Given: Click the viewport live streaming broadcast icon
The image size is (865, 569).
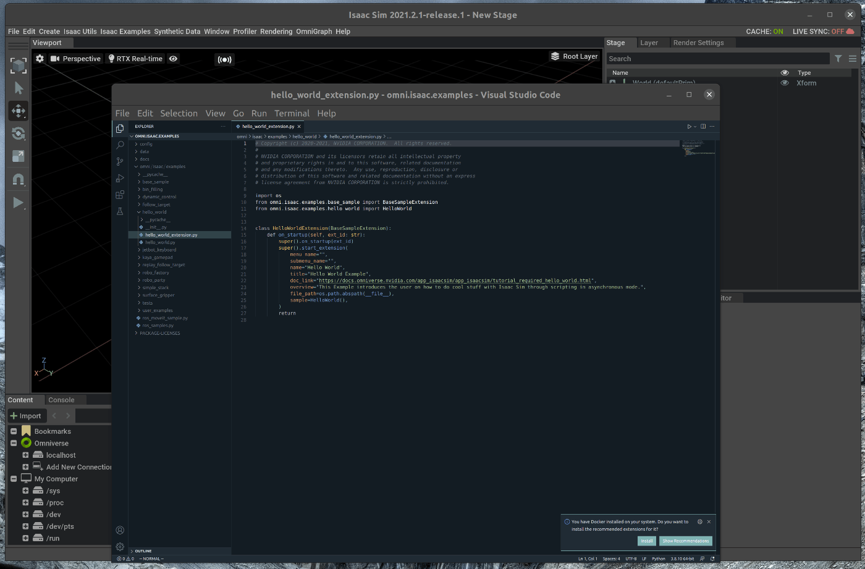Looking at the screenshot, I should (x=224, y=59).
